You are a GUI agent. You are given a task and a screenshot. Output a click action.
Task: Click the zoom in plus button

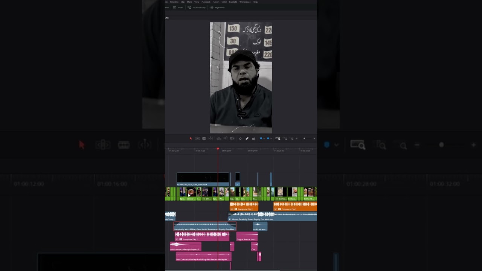coord(314,139)
